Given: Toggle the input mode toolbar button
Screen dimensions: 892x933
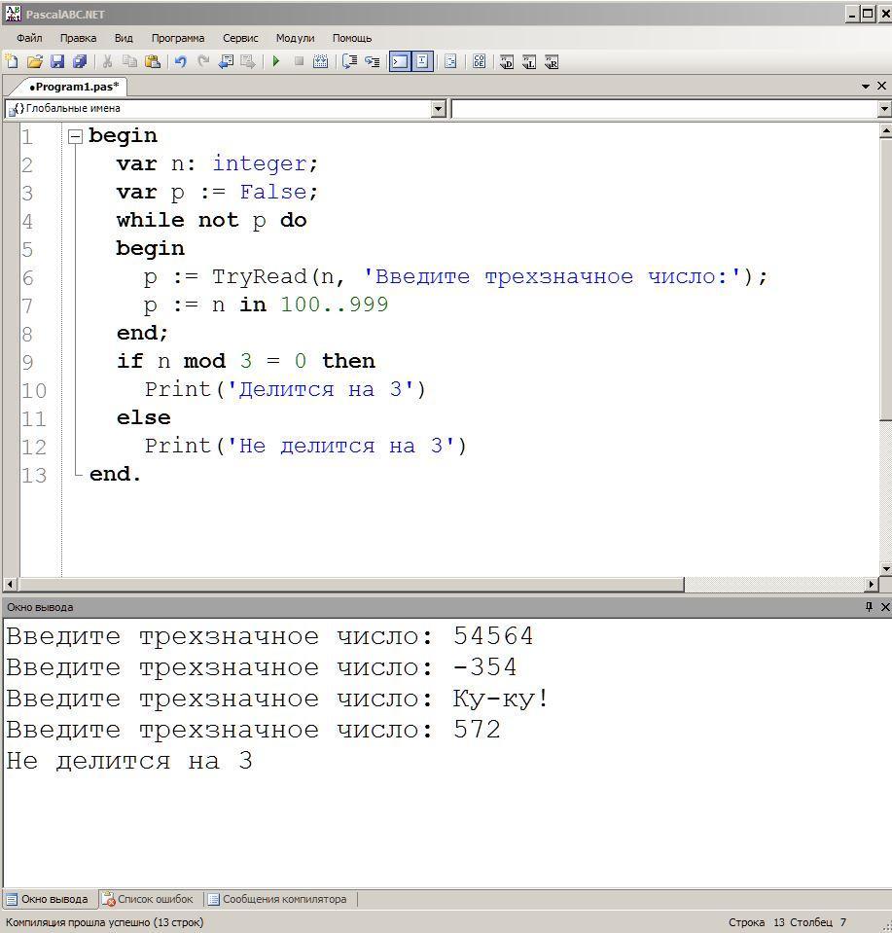Looking at the screenshot, I should coord(422,61).
